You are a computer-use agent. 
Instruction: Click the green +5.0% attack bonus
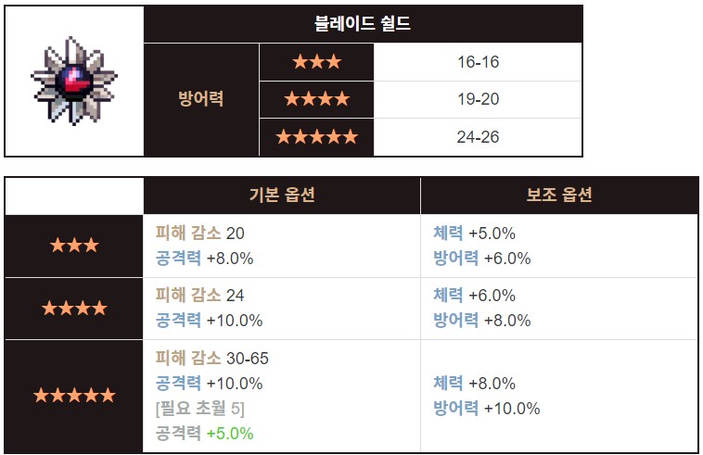coord(229,433)
